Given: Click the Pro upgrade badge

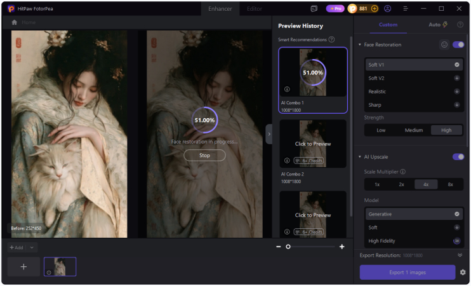Looking at the screenshot, I should pyautogui.click(x=335, y=9).
